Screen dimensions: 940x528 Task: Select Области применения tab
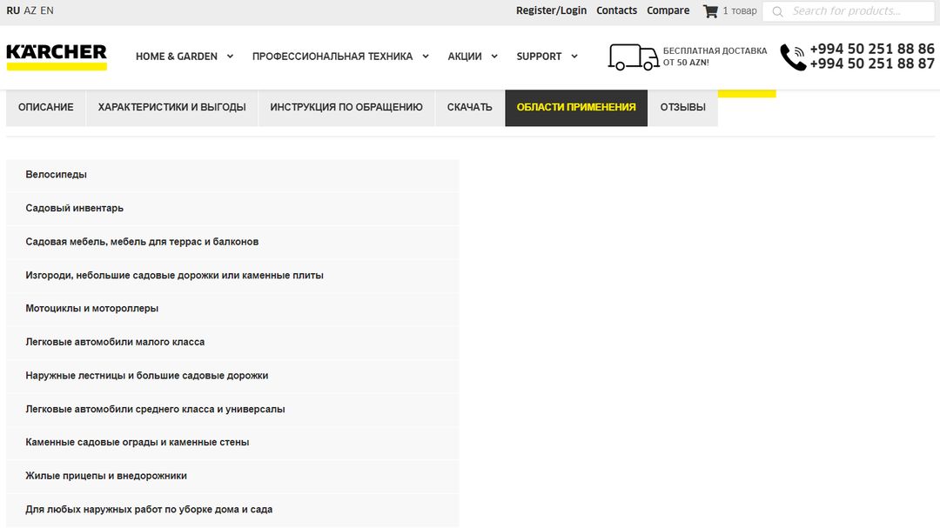click(576, 107)
